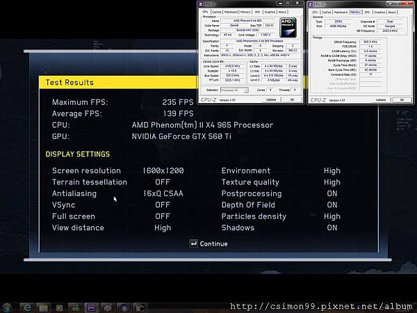
Task: Click the Threads count field
Action: [x=295, y=90]
